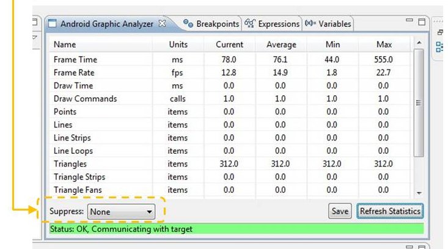
Task: Click the scrollbar down arrow
Action: [x=419, y=193]
